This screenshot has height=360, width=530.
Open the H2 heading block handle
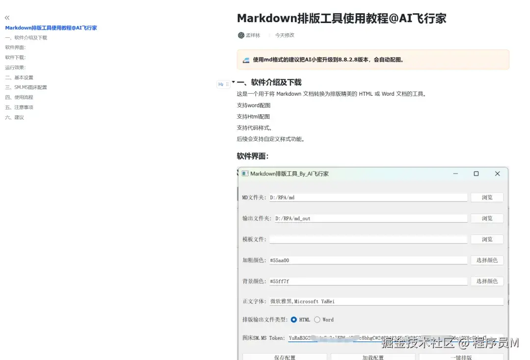coord(223,84)
